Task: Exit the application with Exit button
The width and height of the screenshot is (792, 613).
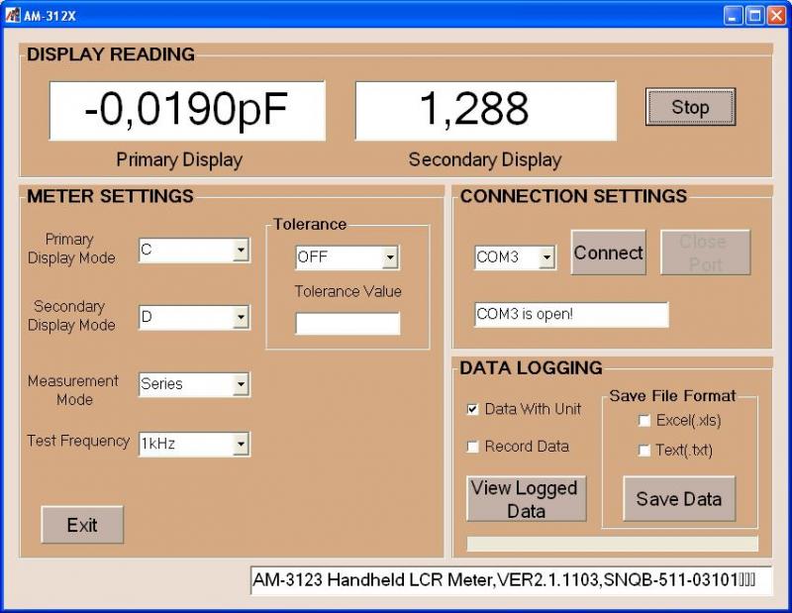Action: [82, 525]
